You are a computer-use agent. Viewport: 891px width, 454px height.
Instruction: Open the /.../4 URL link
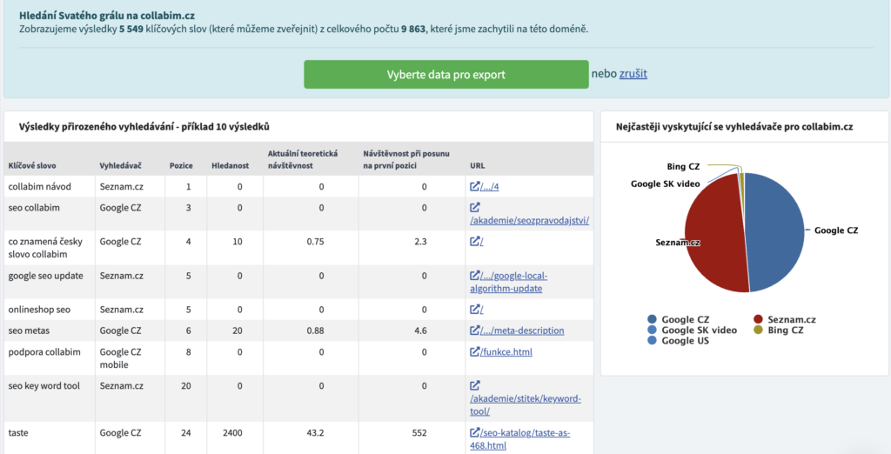[490, 186]
